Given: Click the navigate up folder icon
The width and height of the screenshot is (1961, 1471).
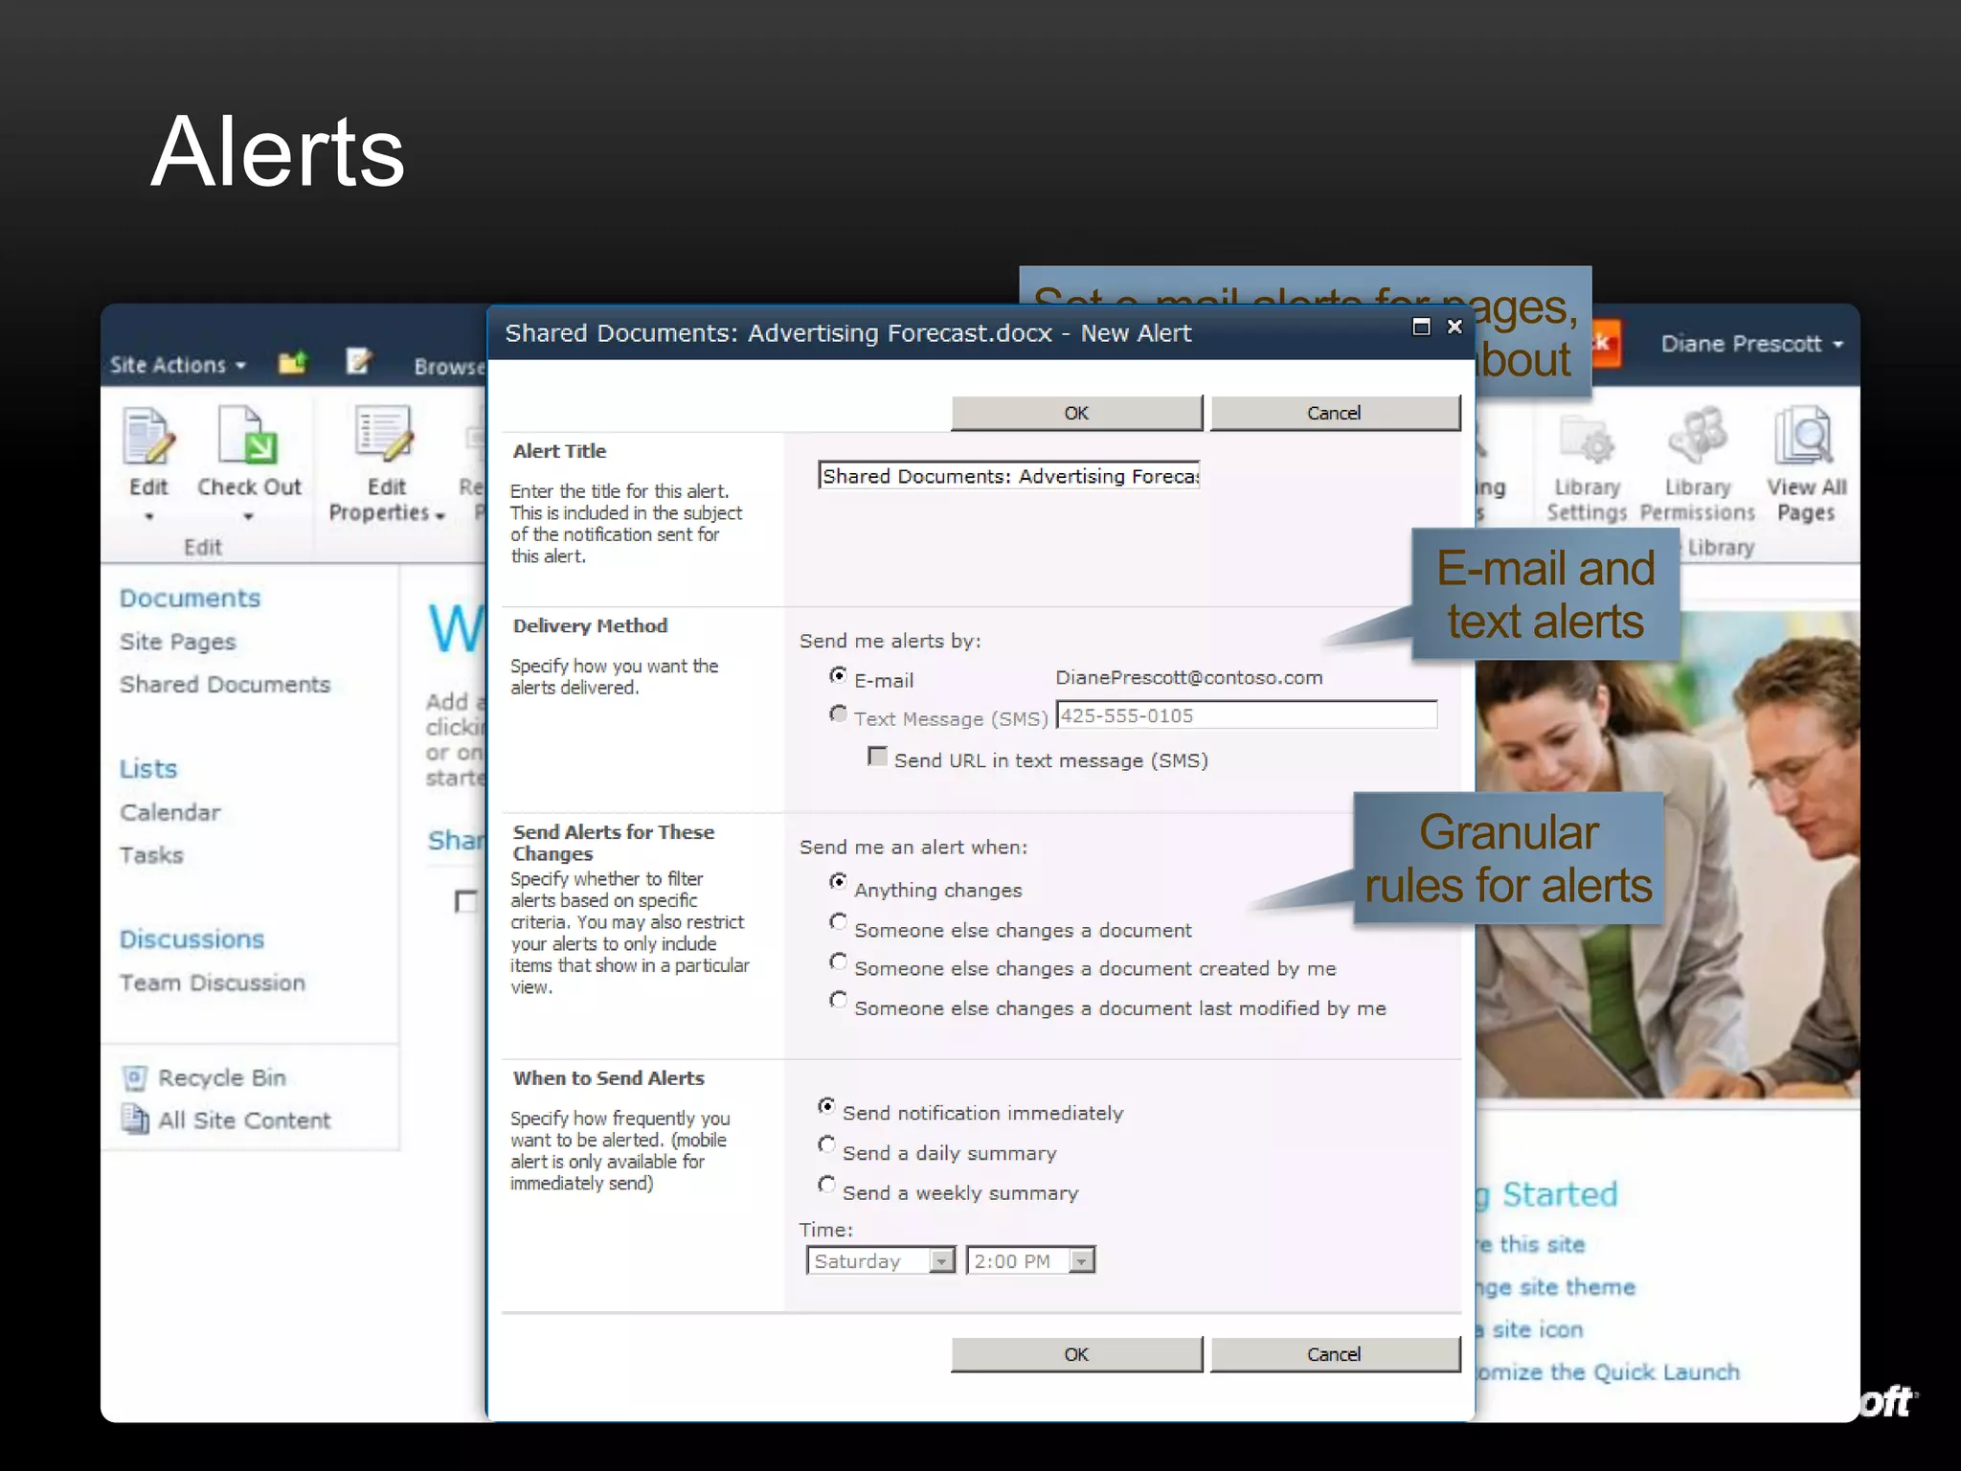Looking at the screenshot, I should pos(293,363).
